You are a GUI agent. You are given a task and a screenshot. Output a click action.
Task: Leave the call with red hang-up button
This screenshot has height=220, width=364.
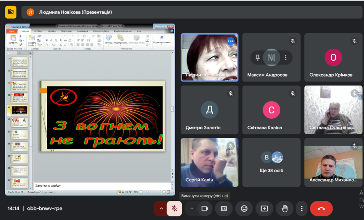click(321, 209)
